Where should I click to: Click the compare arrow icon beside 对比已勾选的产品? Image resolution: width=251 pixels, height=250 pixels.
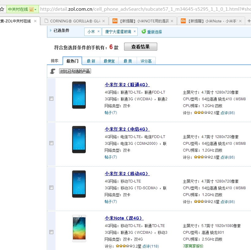52,71
